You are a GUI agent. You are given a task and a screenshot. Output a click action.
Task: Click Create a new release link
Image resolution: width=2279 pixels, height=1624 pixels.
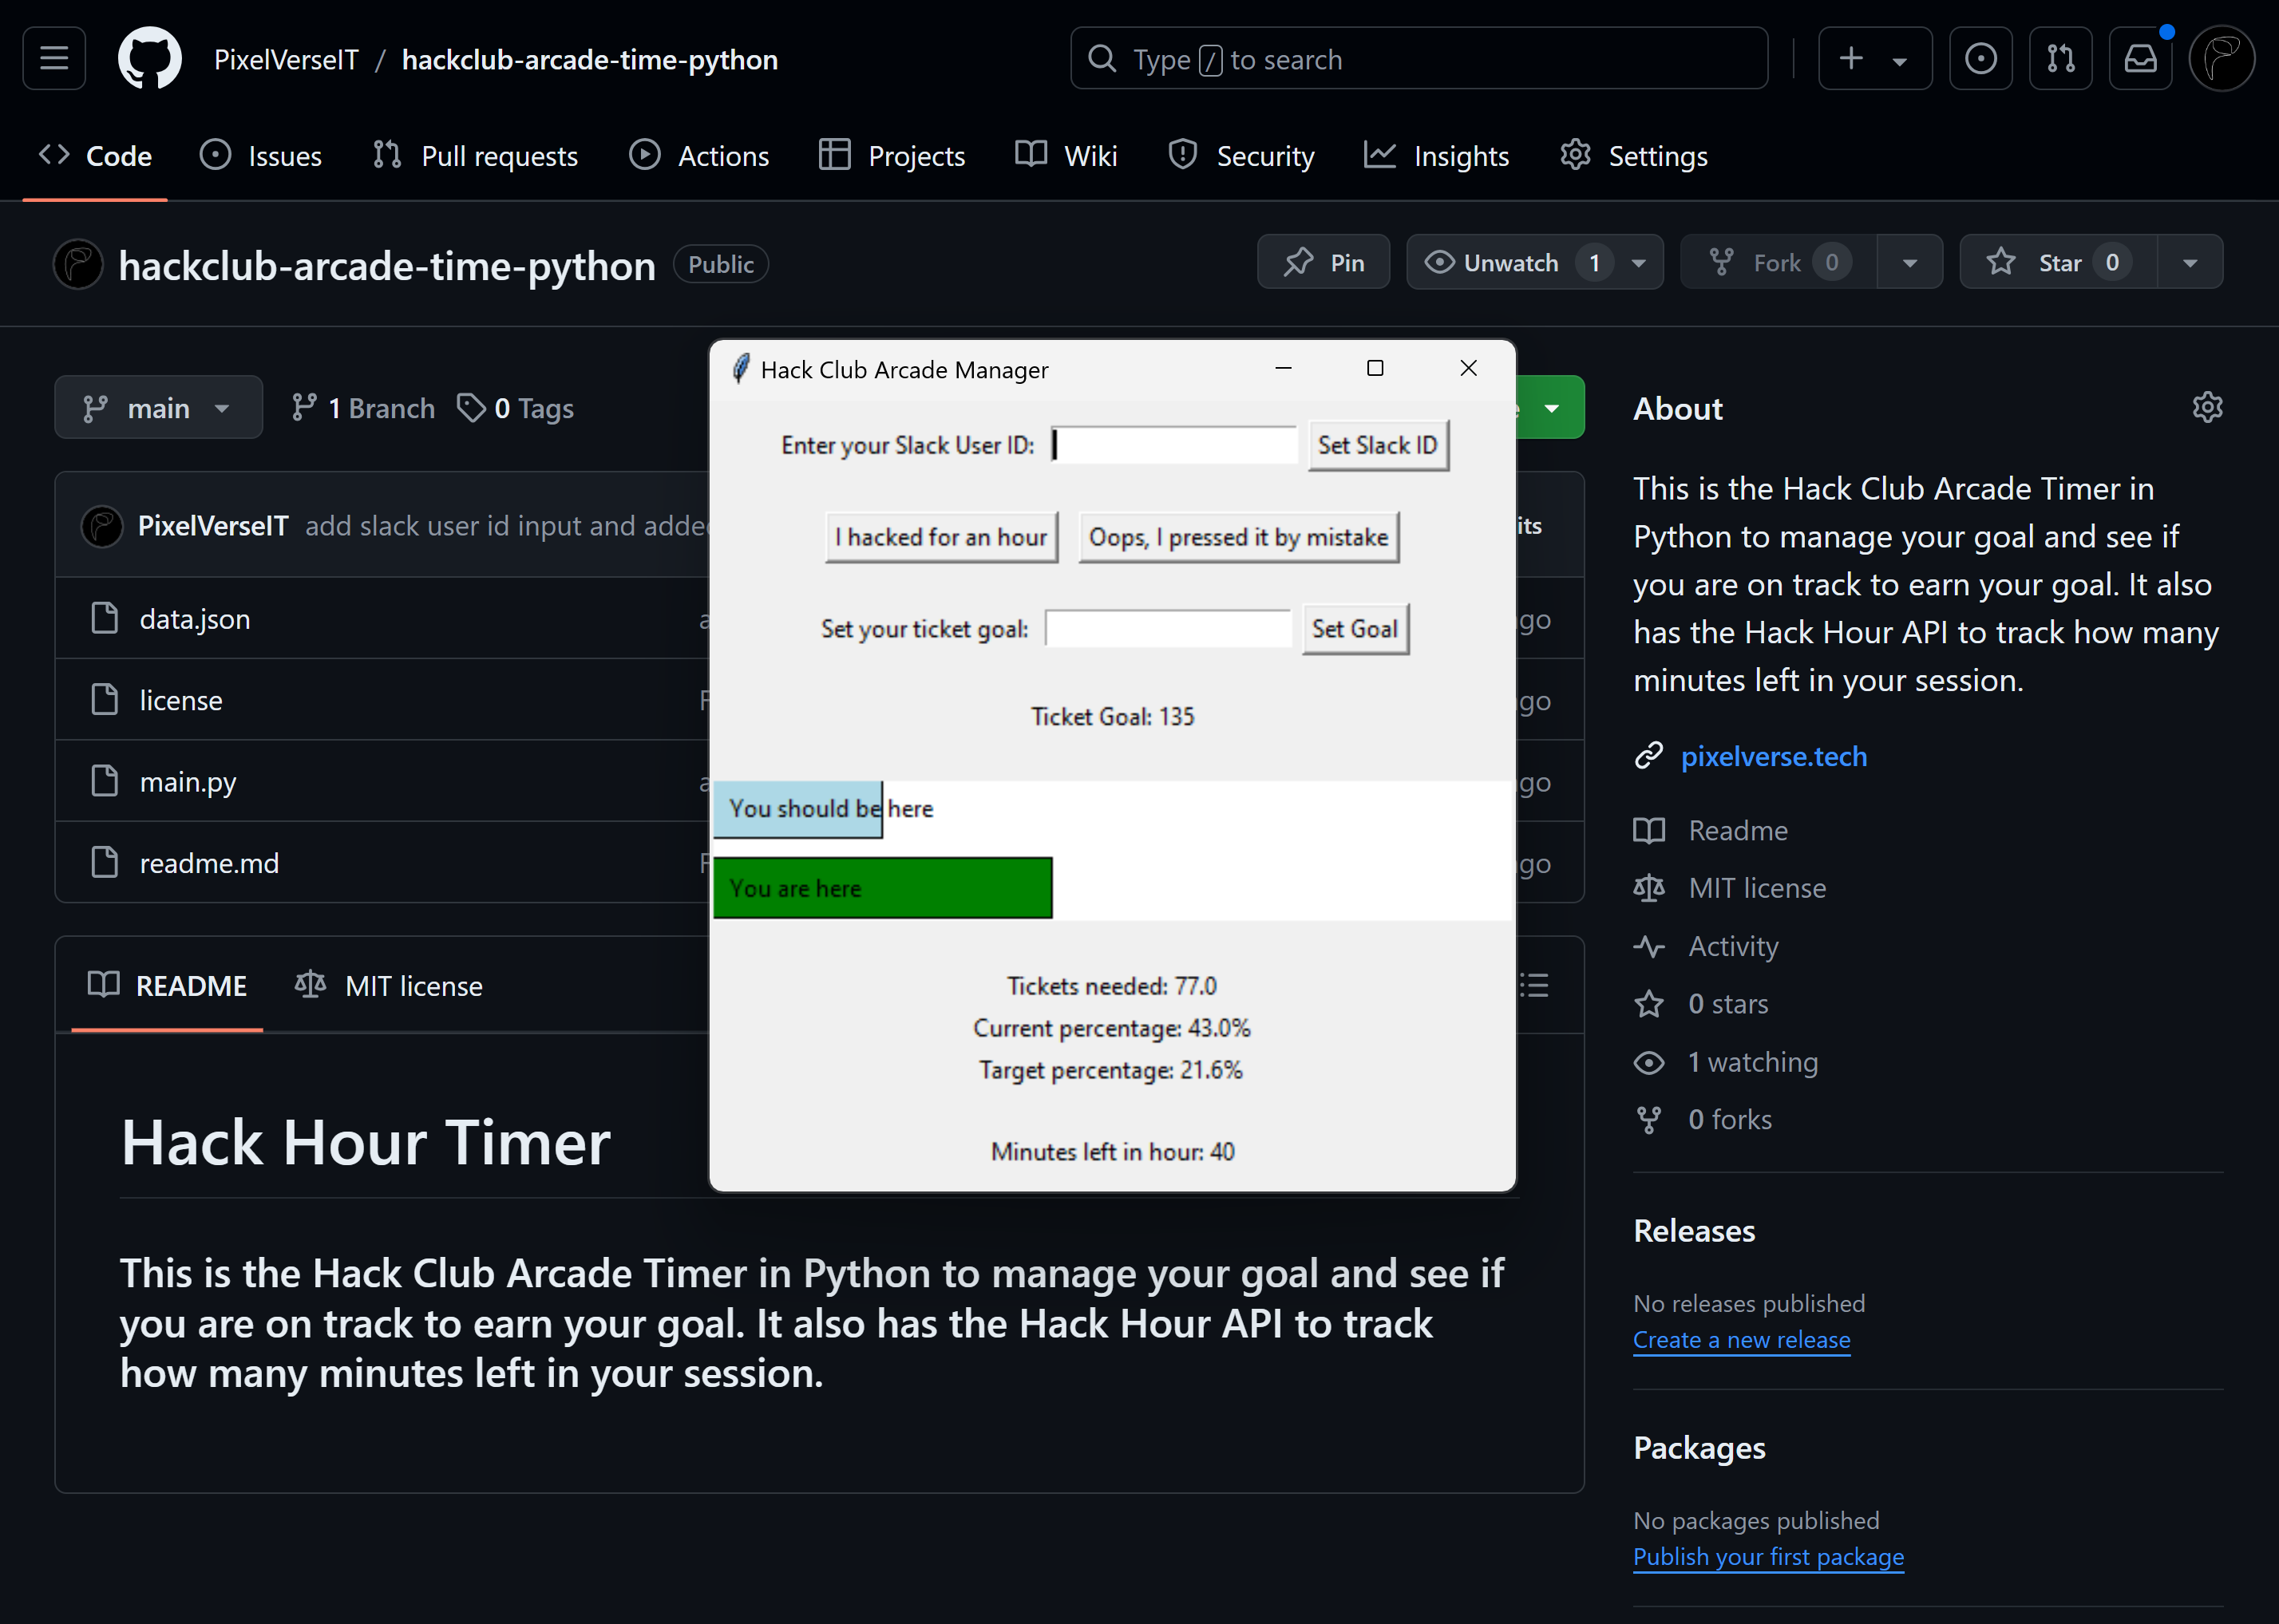[x=1741, y=1339]
